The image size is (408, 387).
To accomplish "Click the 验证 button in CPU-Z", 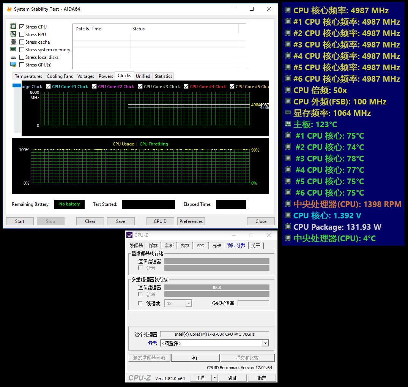I will tap(232, 378).
